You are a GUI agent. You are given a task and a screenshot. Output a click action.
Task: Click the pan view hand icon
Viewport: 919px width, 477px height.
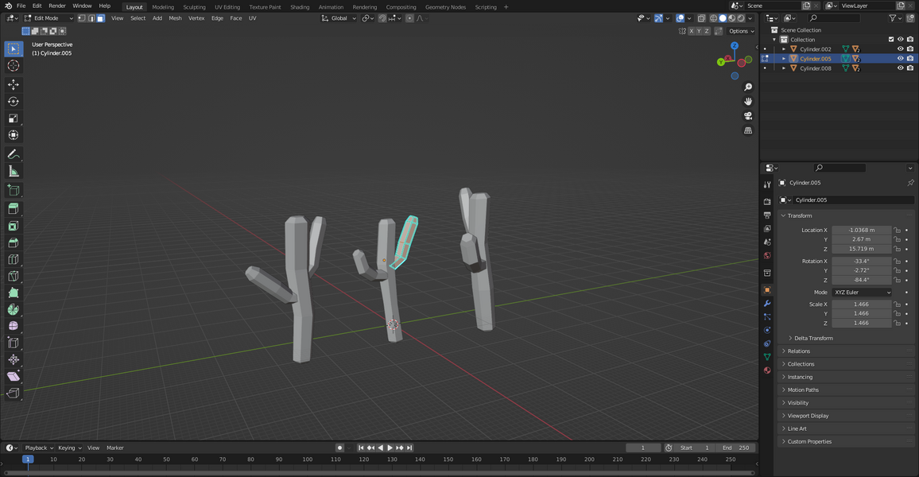748,102
